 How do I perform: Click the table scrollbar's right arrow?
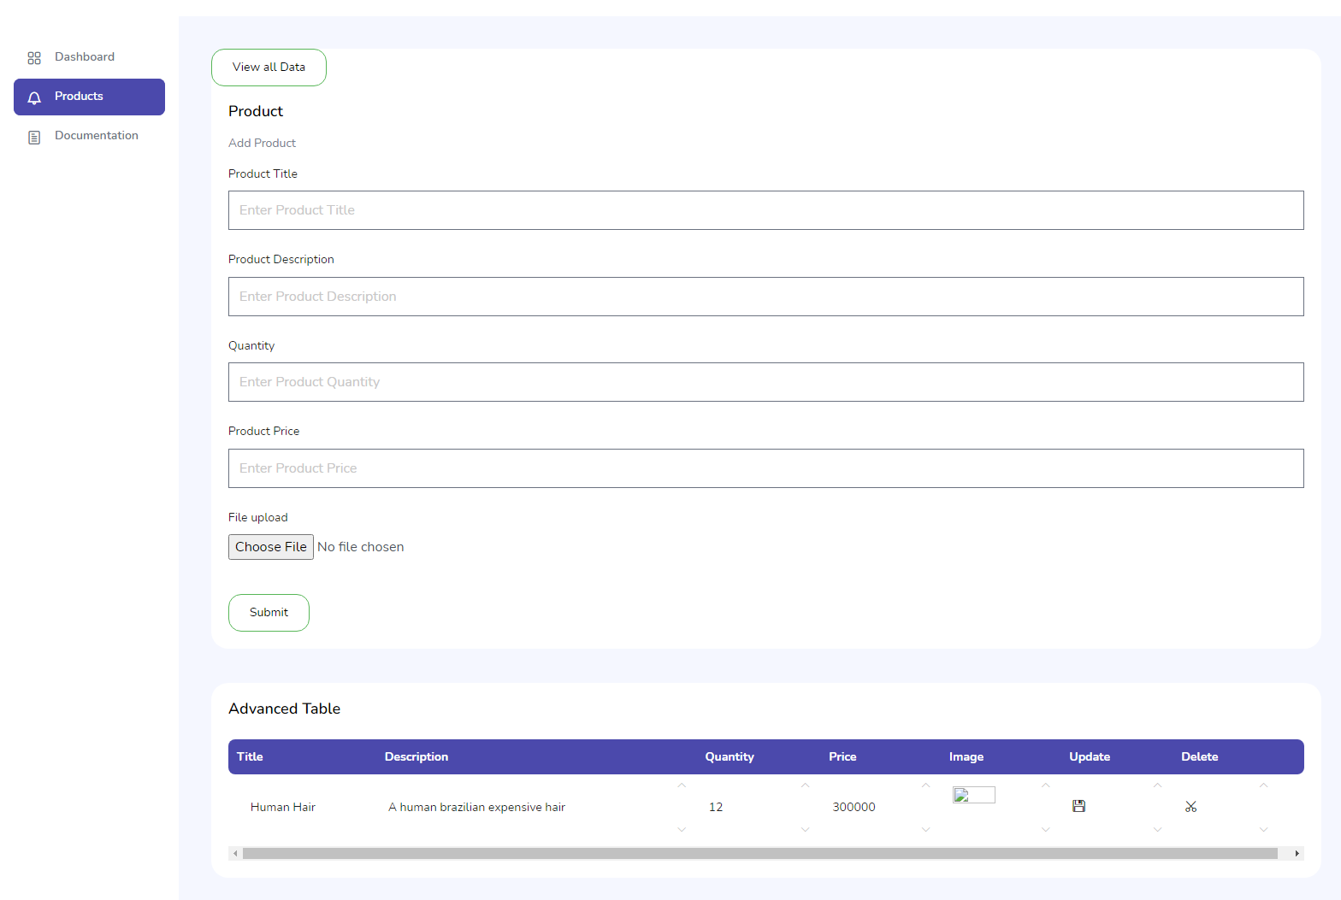(1297, 853)
